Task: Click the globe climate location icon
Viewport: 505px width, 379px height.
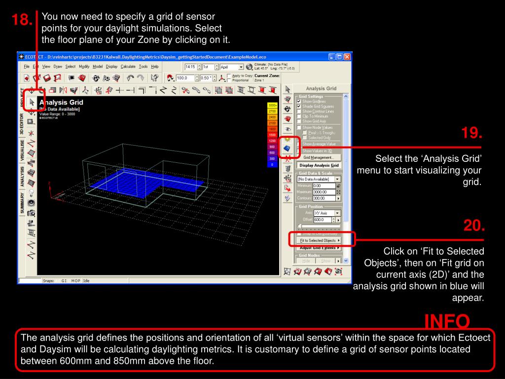Action: (249, 67)
